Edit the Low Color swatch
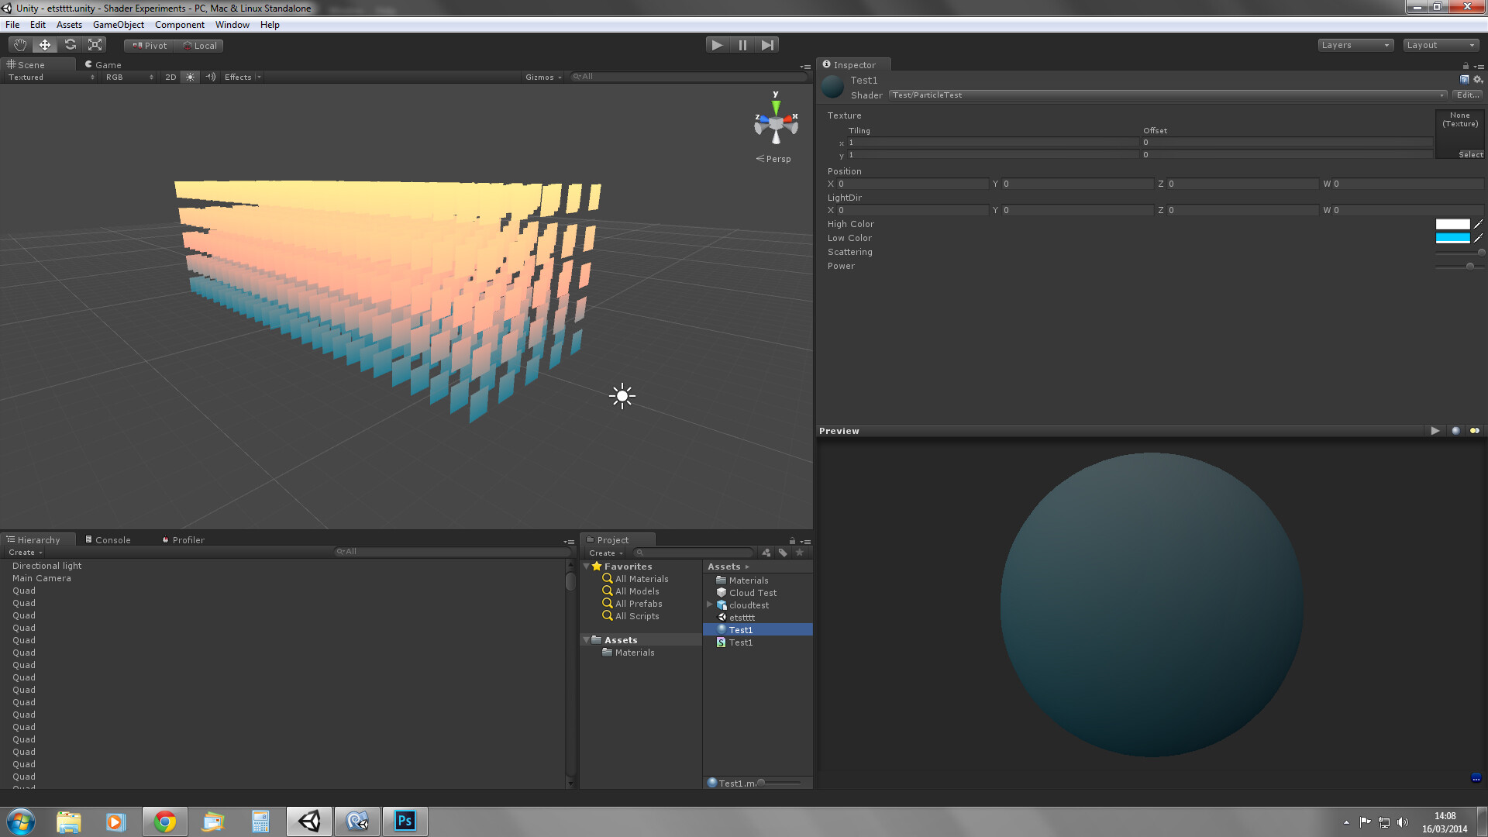This screenshot has height=837, width=1488. [1452, 237]
